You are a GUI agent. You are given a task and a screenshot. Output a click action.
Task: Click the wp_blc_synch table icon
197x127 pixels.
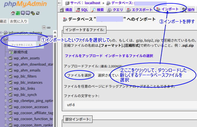[x=11, y=95]
